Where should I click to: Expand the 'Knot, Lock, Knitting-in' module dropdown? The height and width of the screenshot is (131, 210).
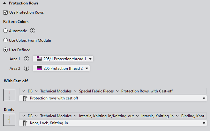tap(204, 123)
